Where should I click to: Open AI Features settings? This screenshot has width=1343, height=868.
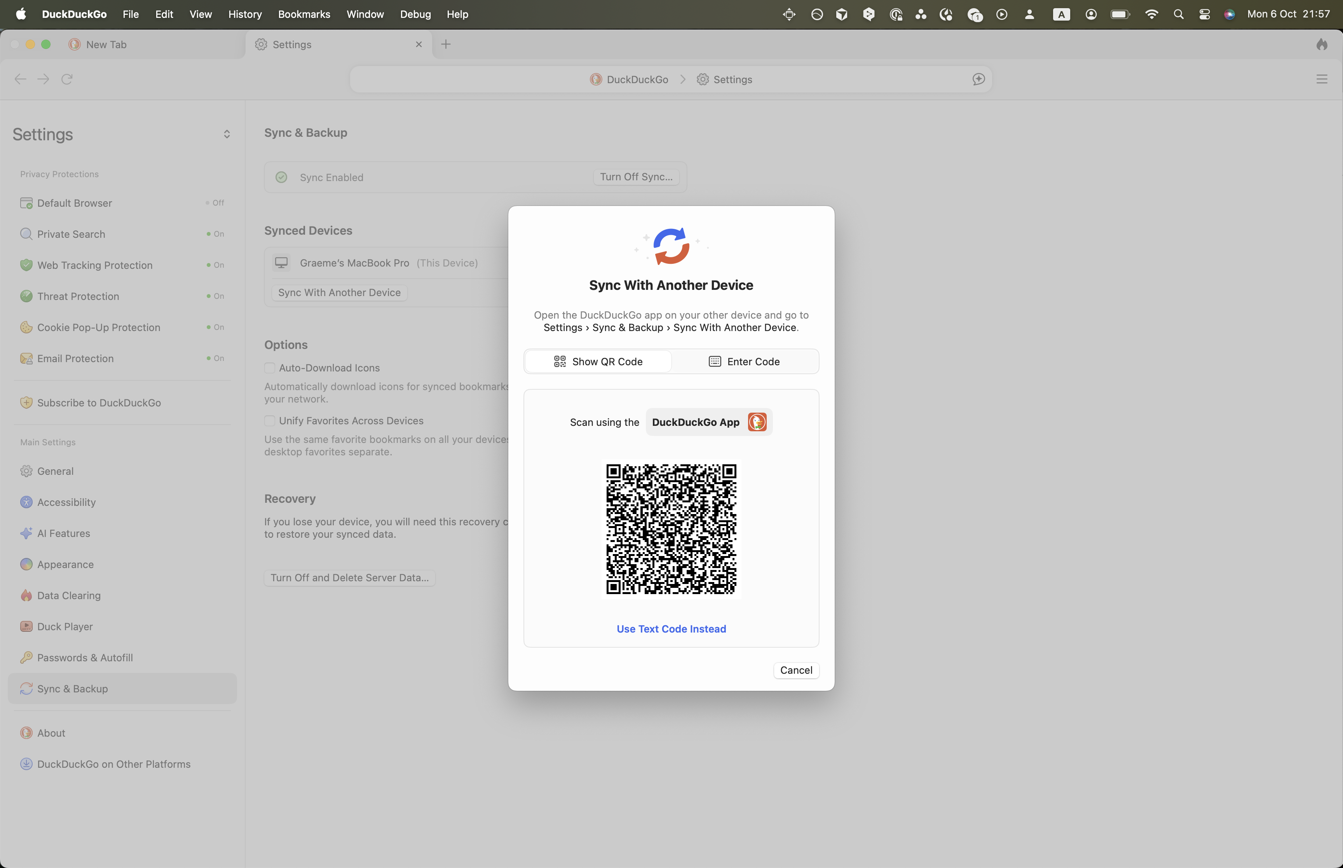(x=63, y=533)
